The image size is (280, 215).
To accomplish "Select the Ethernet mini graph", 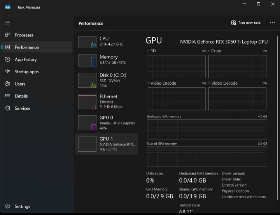I will (87, 101).
